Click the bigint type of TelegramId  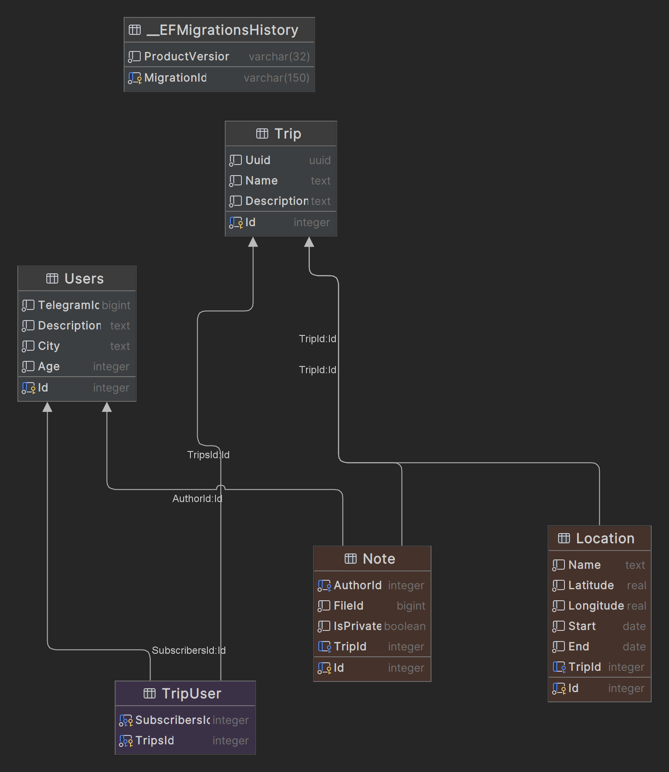[116, 305]
